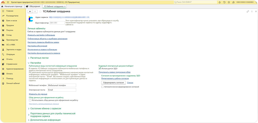
Task: Open history clock icon
Action: [x=224, y=2]
